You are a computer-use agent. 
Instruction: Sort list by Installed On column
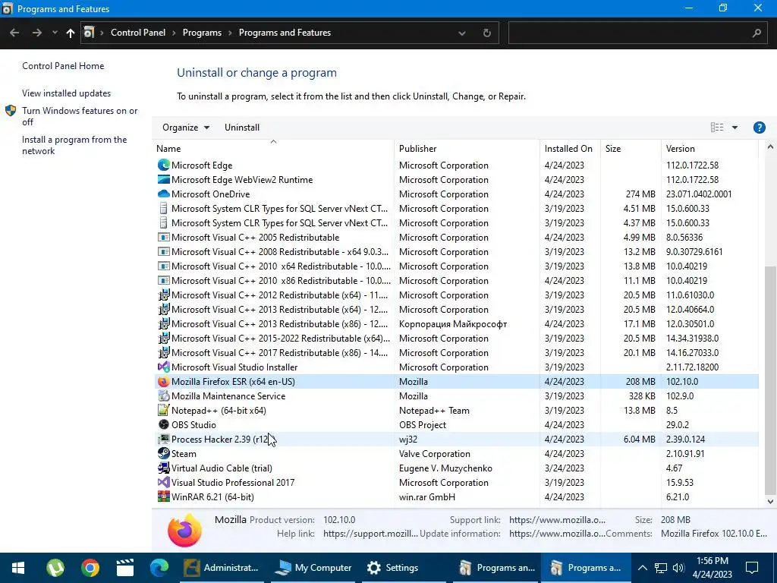[570, 148]
